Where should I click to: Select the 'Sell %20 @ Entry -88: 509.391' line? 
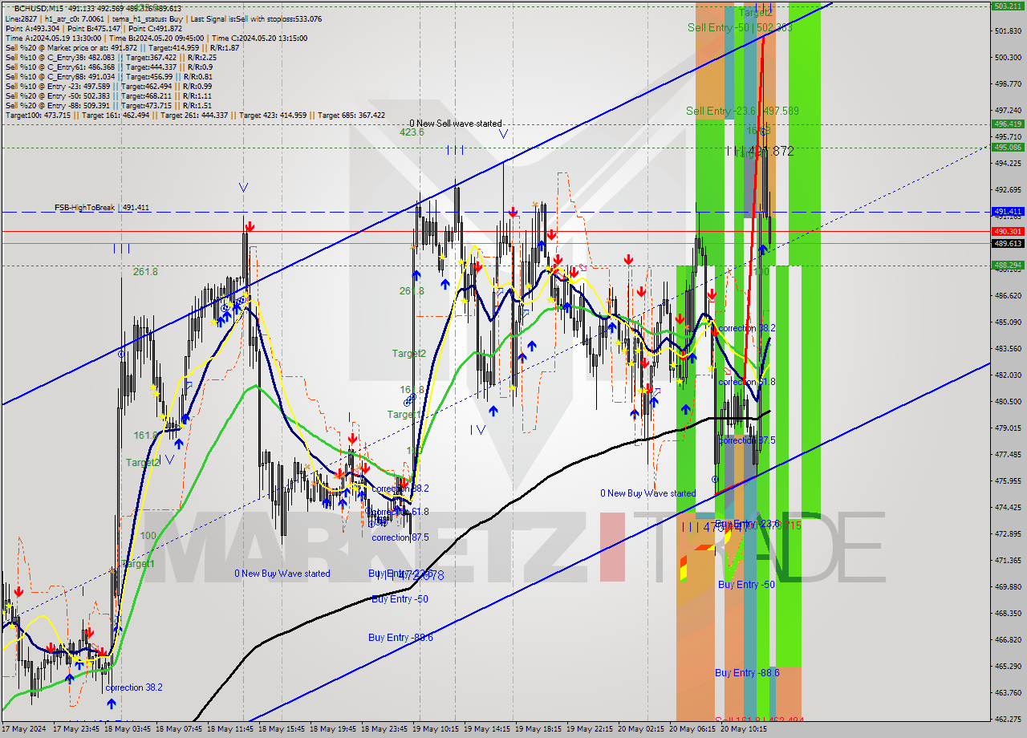pos(108,105)
